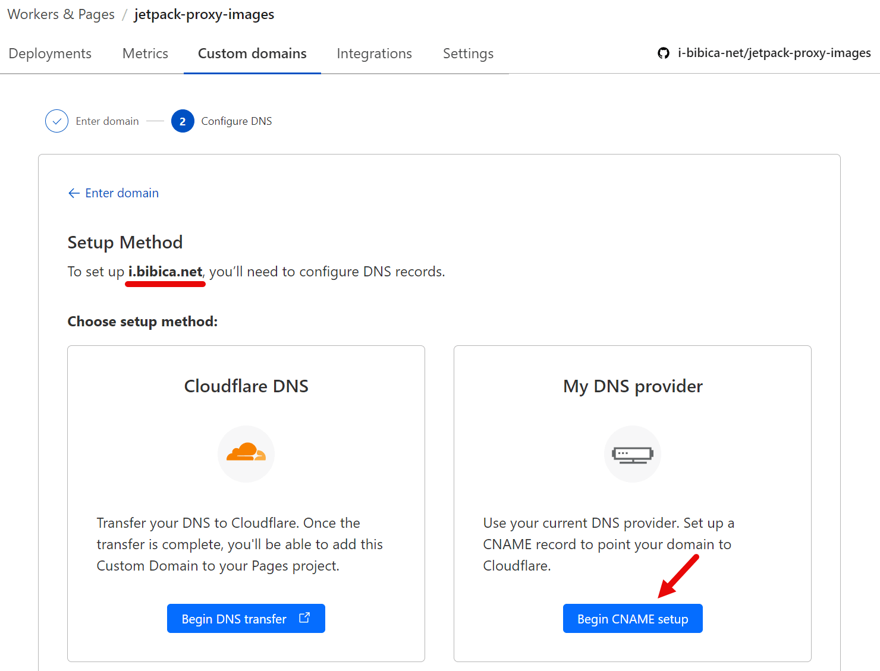Click the GitHub logo icon
This screenshot has height=671, width=880.
tap(664, 53)
